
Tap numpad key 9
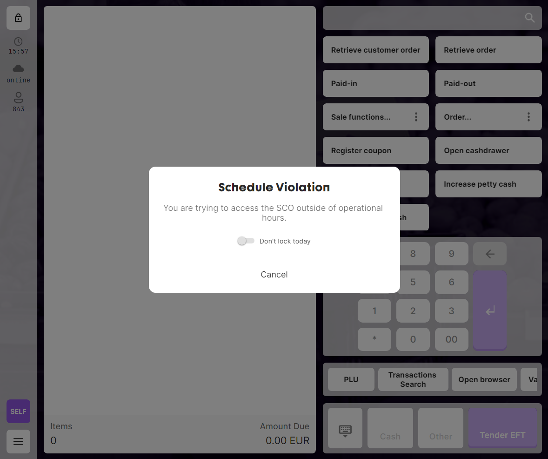click(452, 254)
